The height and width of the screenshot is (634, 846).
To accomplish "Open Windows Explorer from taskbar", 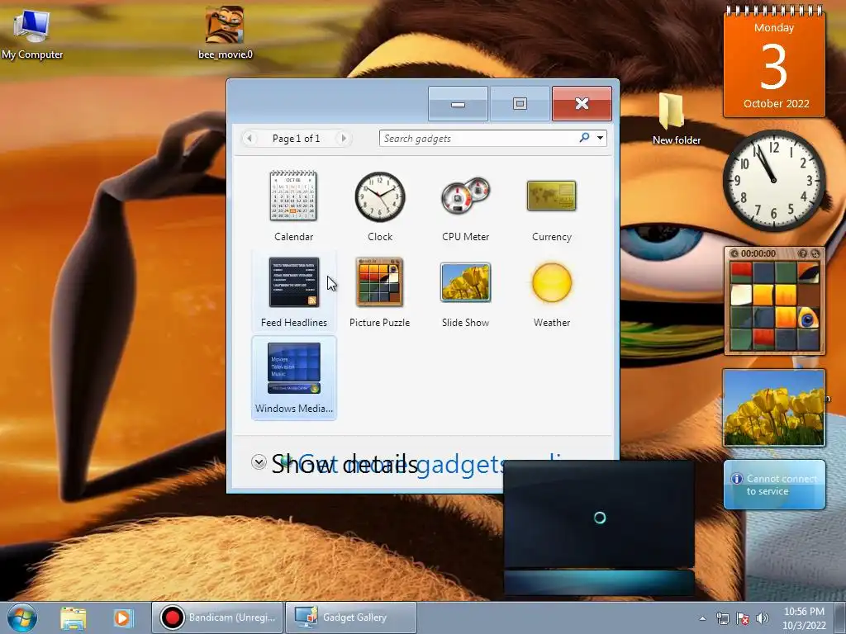I will pyautogui.click(x=74, y=617).
